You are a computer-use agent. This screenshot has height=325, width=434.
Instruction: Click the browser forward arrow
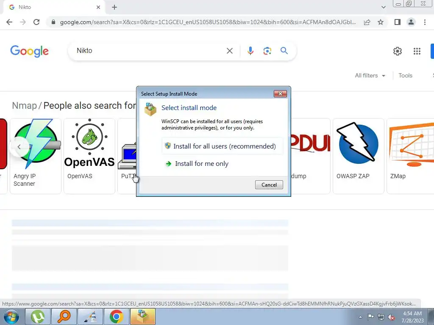point(23,22)
